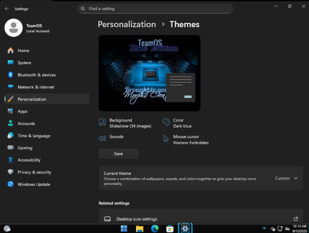
Task: Select Accounts in the sidebar
Action: 47,123
